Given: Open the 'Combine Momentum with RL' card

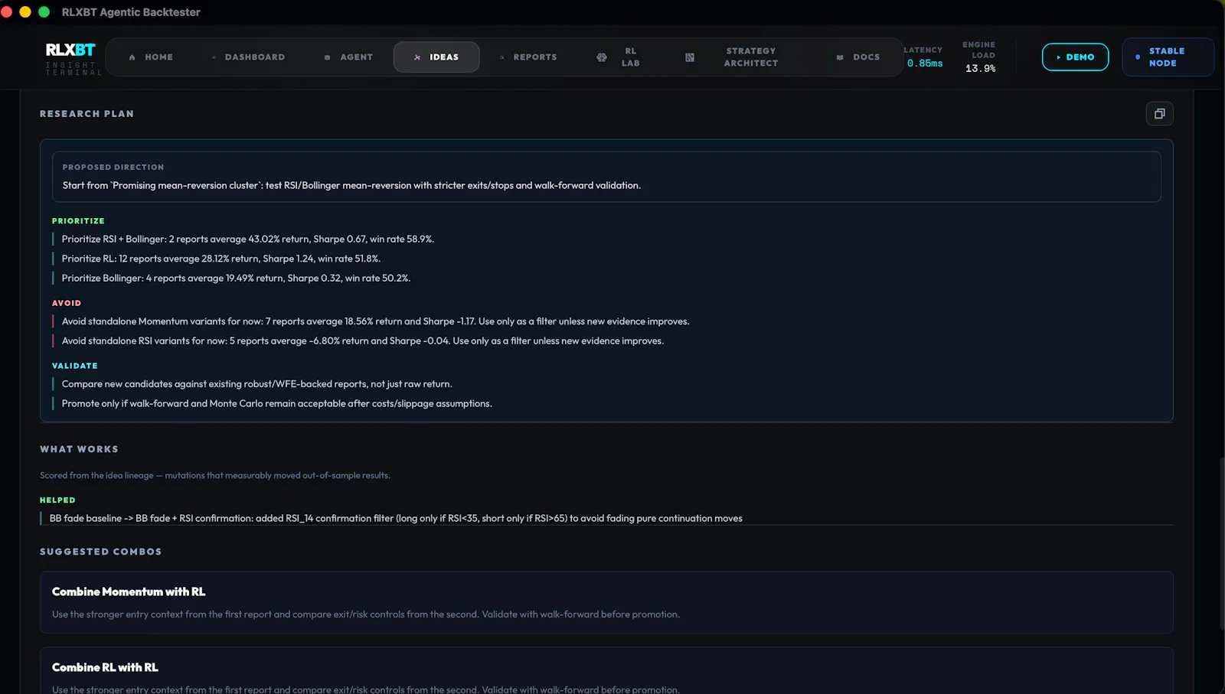Looking at the screenshot, I should click(606, 602).
